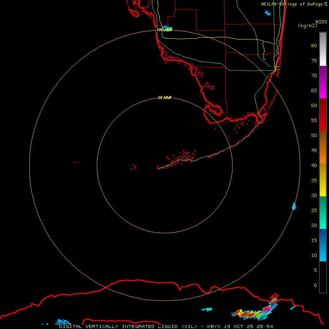This screenshot has width=329, height=329.
Task: Pick the yellow segment of the color bar
Action: pos(323,180)
